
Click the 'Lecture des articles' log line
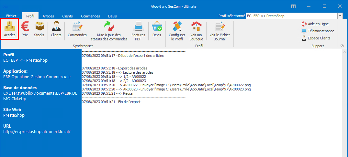pos(118,72)
